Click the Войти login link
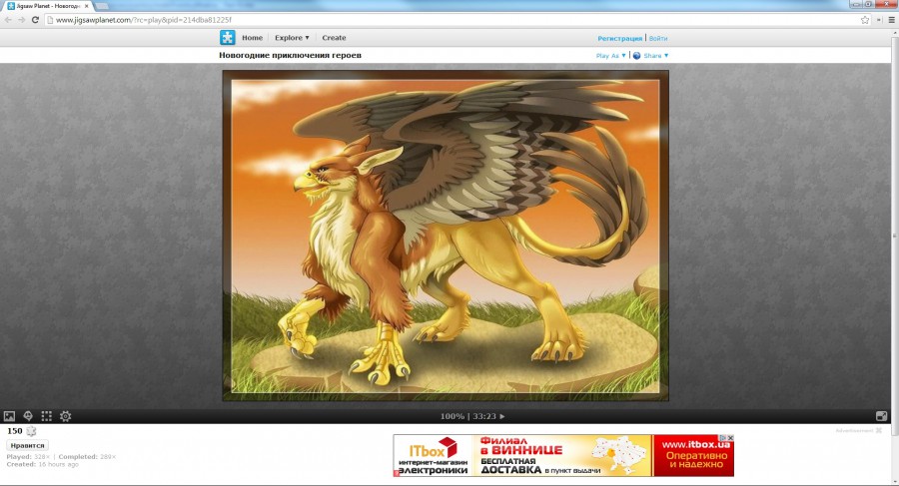Image resolution: width=899 pixels, height=486 pixels. coord(658,38)
